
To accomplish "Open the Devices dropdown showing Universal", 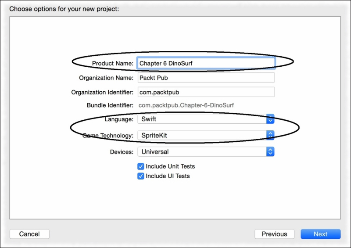I will (x=206, y=152).
